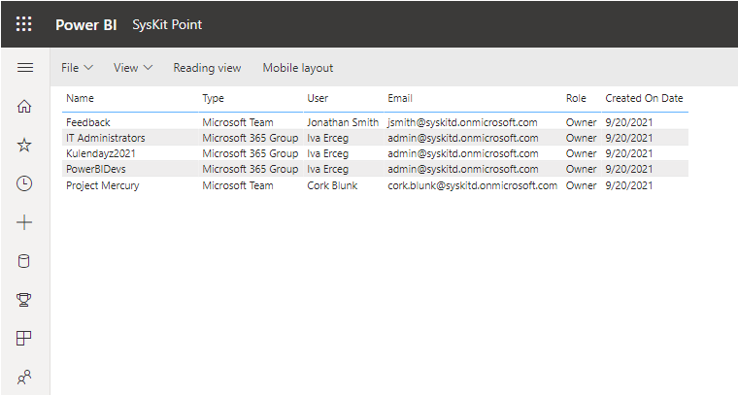Click the Create plus icon

pos(24,222)
